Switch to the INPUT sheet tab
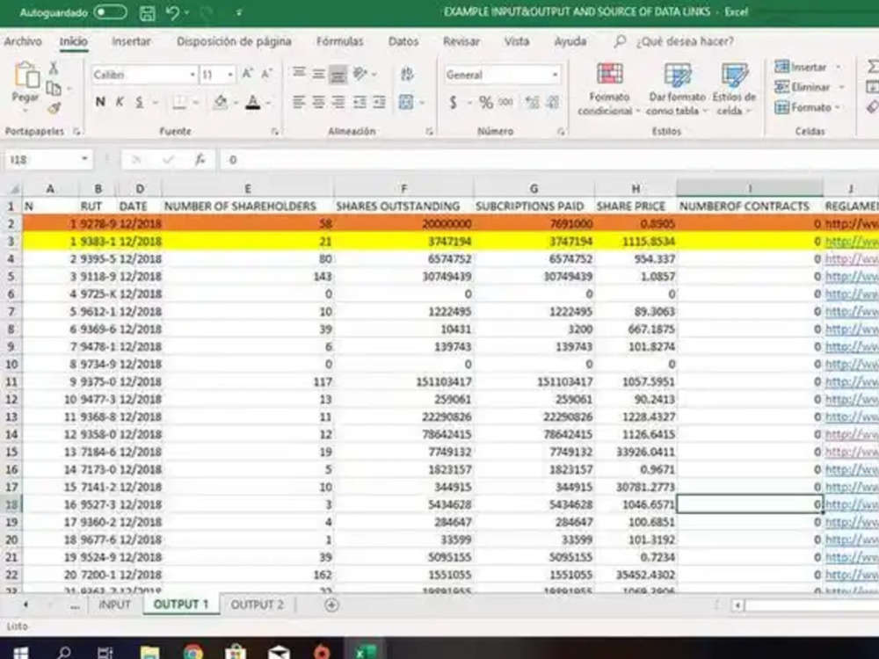 (x=114, y=605)
